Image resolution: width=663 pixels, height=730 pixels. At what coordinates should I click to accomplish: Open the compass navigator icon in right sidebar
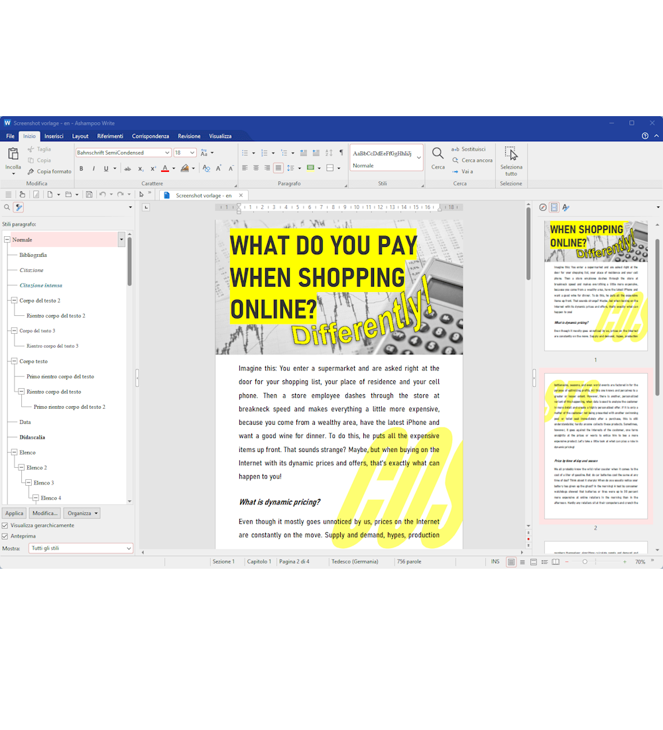point(543,208)
